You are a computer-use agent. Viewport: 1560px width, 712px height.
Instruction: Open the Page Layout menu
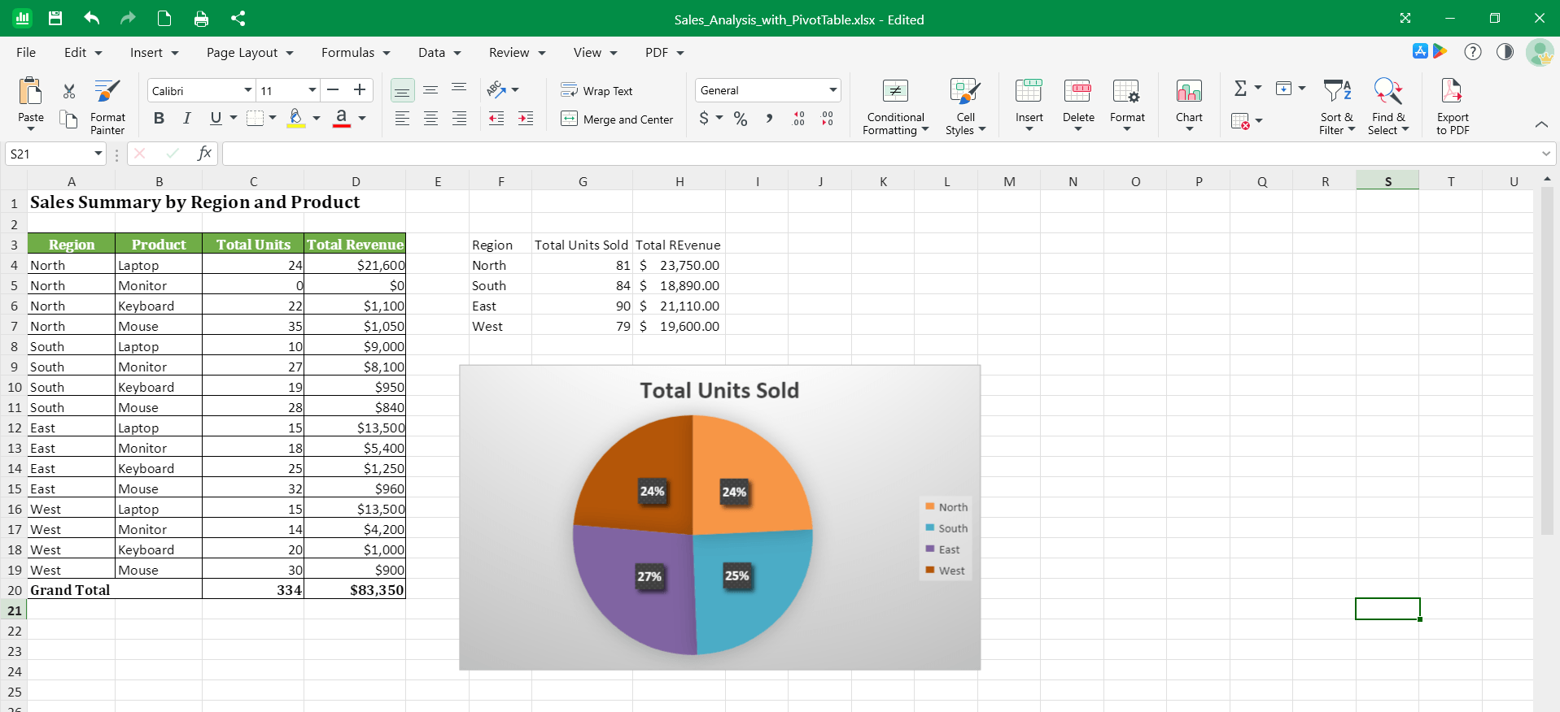250,53
